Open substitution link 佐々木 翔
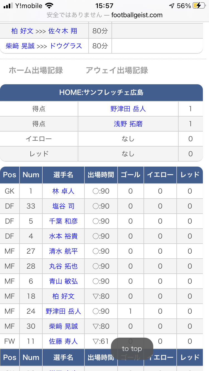 (x=63, y=31)
